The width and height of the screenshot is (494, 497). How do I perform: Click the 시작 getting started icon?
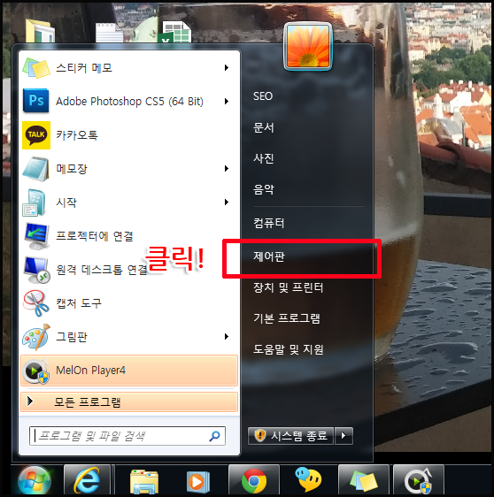34,203
